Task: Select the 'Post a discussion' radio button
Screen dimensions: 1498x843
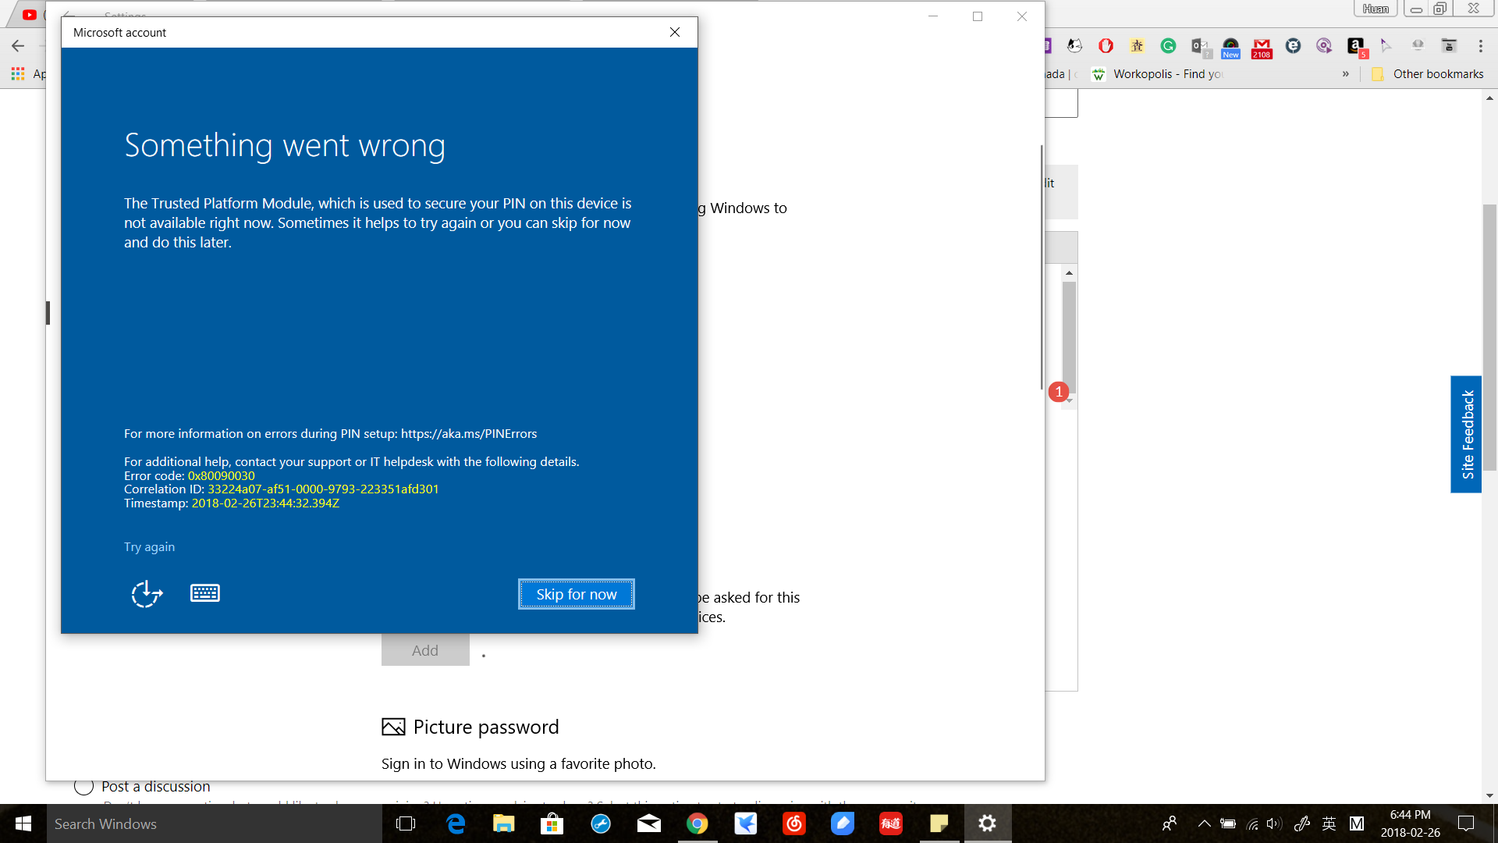Action: tap(83, 786)
